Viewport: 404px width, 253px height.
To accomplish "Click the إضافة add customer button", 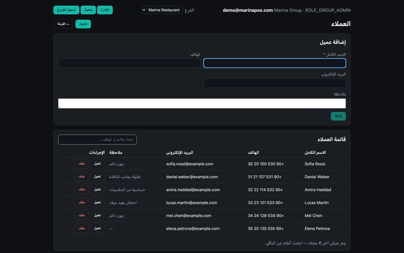I will [x=338, y=116].
